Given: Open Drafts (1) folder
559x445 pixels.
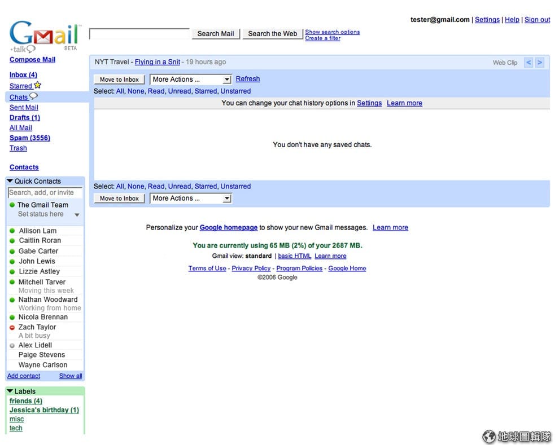Looking at the screenshot, I should click(x=25, y=117).
